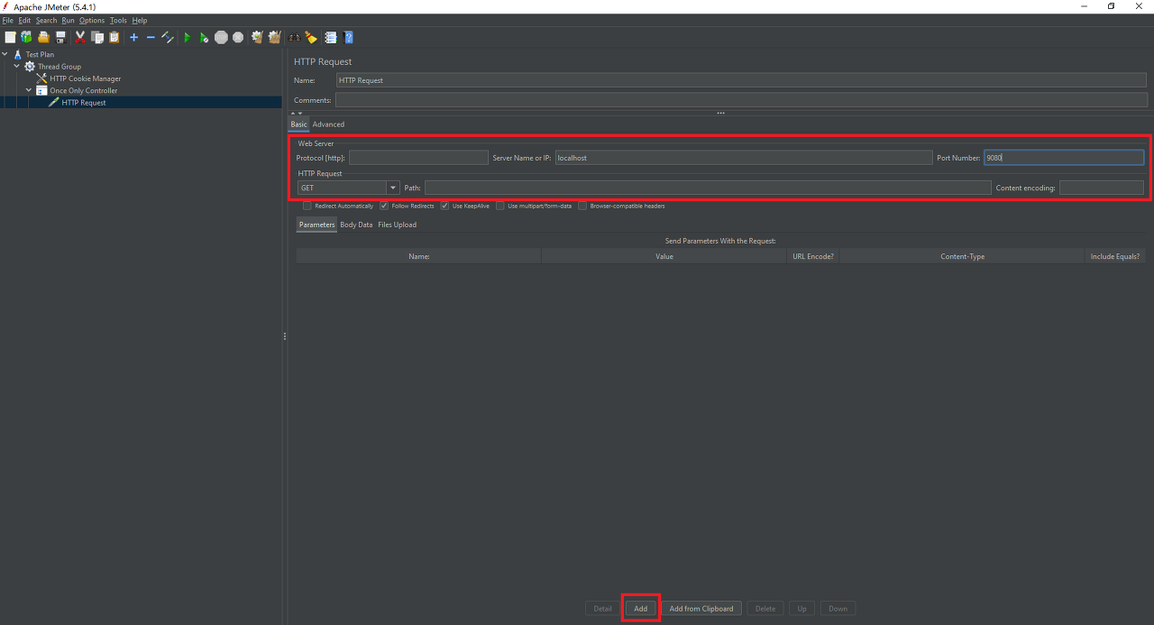This screenshot has width=1154, height=625.
Task: Click the grey Stop sign icon
Action: tap(221, 37)
